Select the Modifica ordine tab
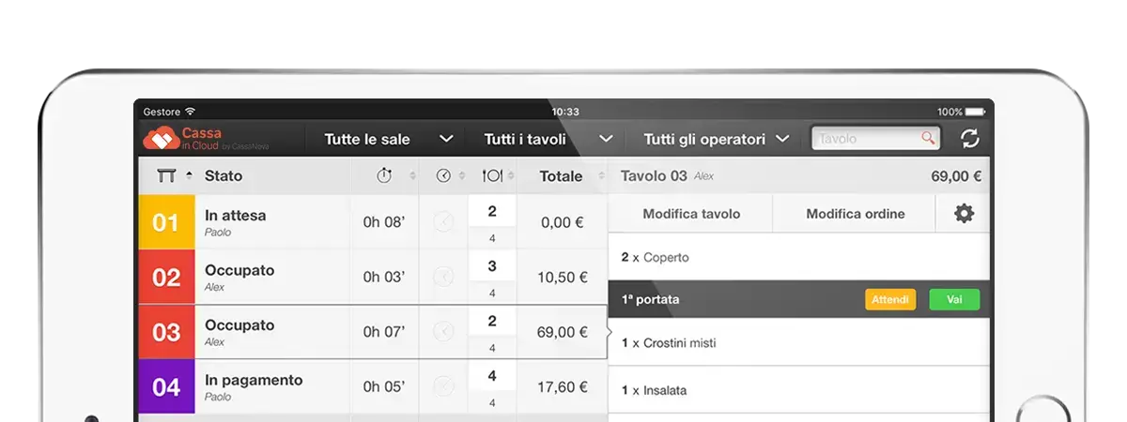Screen dimensions: 1127x422 tap(856, 214)
